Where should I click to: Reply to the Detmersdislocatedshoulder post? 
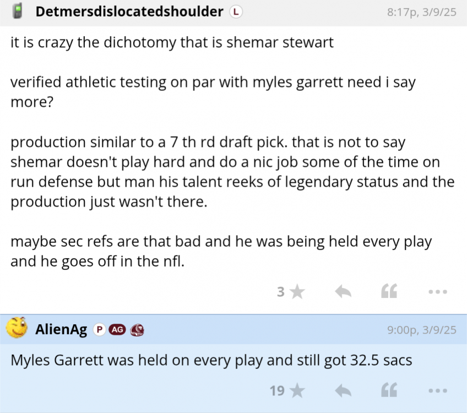point(343,292)
